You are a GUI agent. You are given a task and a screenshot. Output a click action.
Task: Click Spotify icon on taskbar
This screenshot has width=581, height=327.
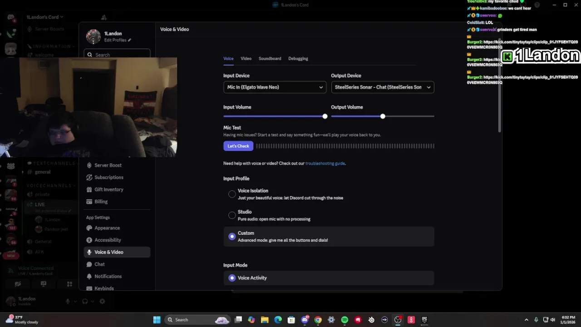345,320
